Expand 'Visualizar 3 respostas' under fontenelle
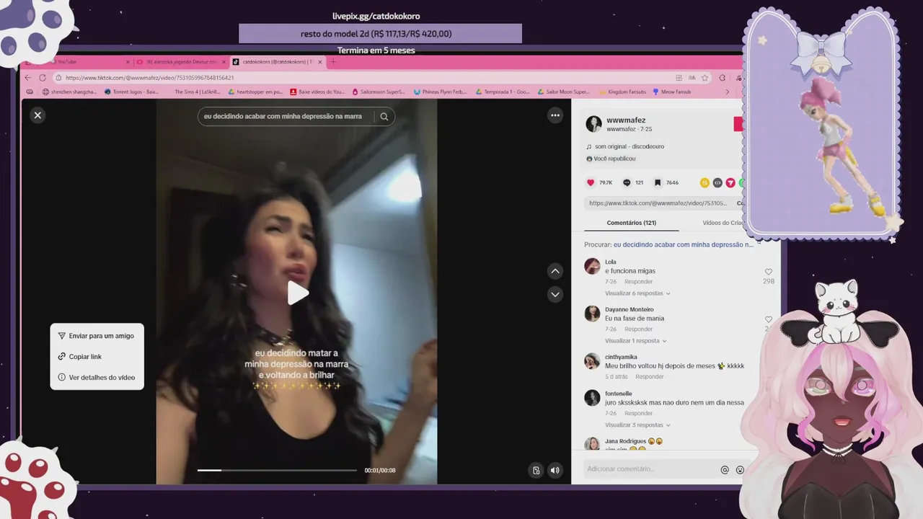The height and width of the screenshot is (519, 923). point(637,425)
